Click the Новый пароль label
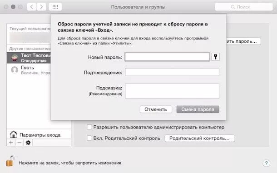The image size is (277, 173). point(105,57)
